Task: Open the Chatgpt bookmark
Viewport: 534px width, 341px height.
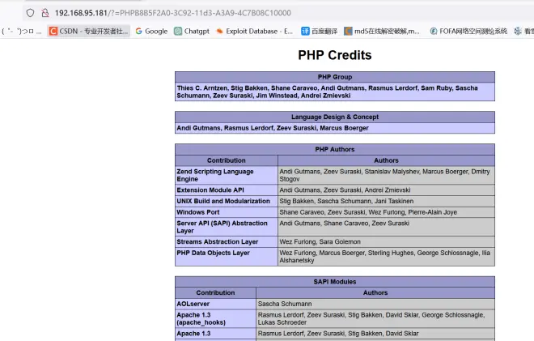Action: point(192,32)
